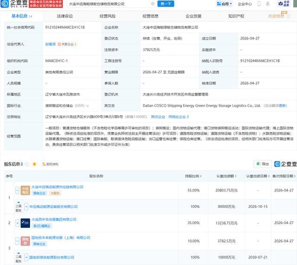
Task: Click the company name search input
Action: [x=110, y=4]
